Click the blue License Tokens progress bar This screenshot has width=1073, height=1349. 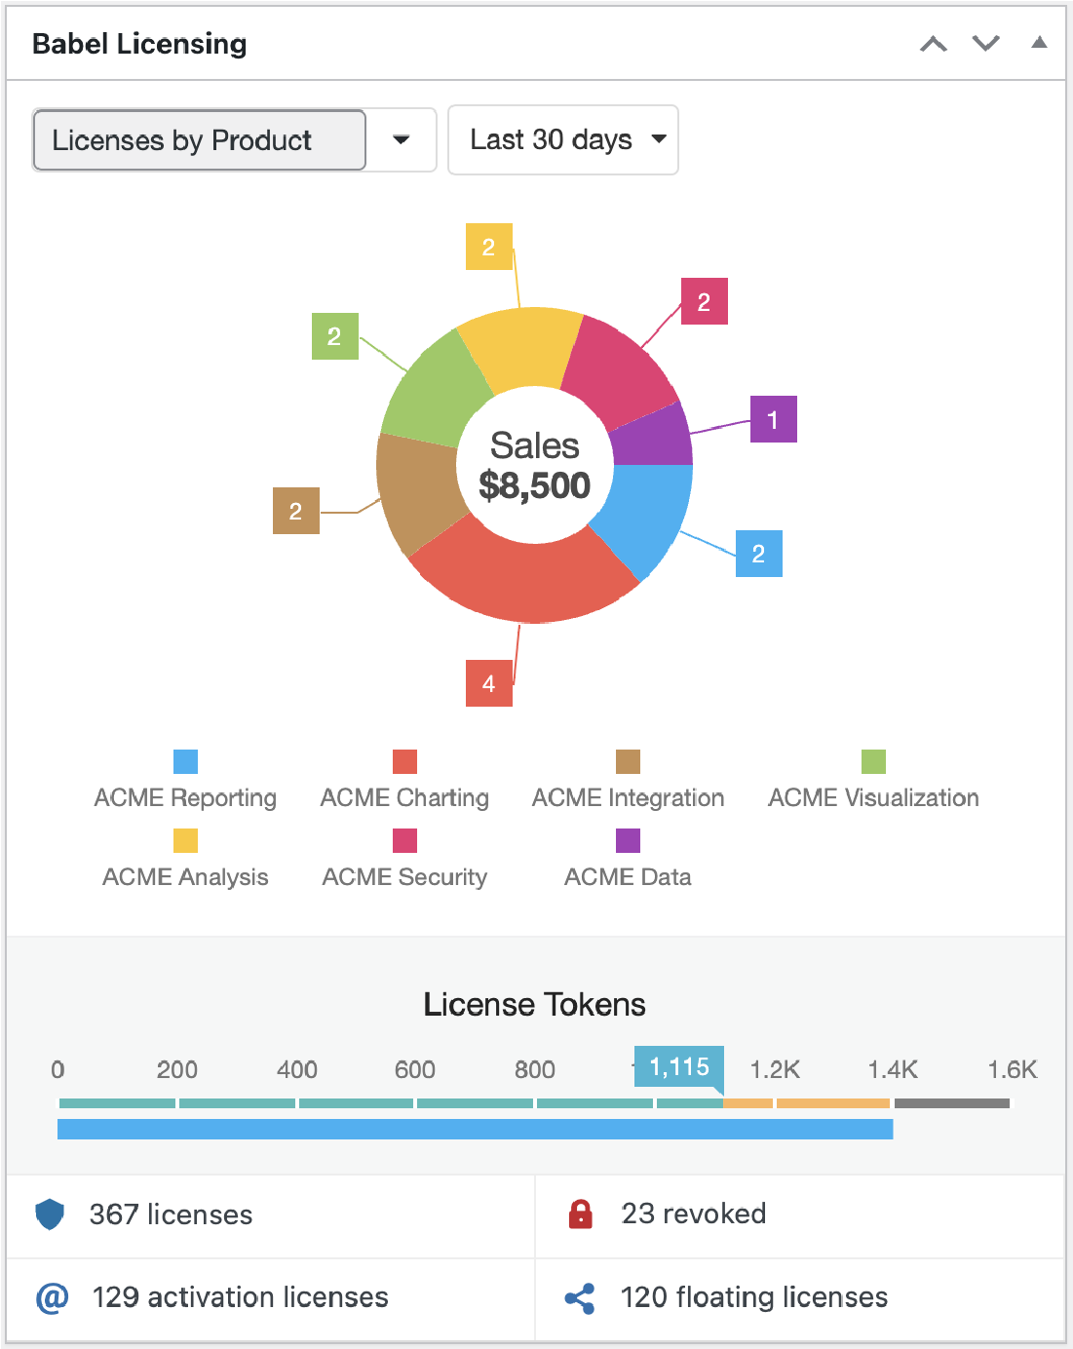[475, 1129]
